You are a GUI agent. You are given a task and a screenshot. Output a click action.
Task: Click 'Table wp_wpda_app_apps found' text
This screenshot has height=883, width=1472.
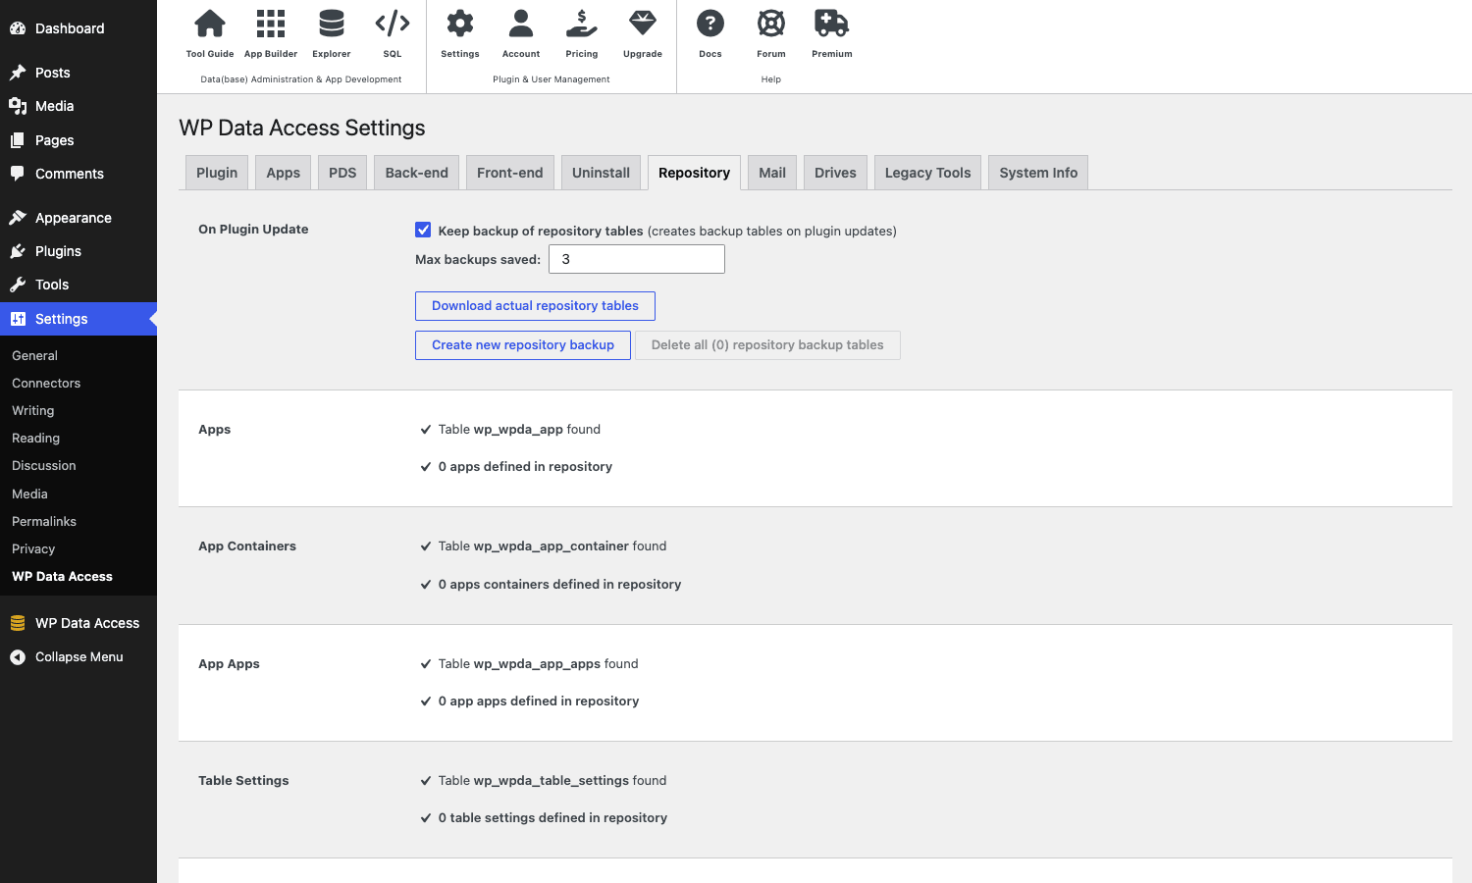pyautogui.click(x=538, y=664)
